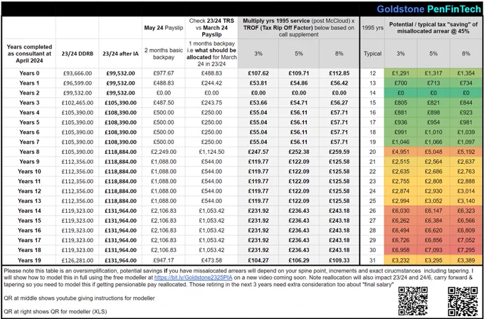Click the £109.33 TROF cell
Viewport: 484px width, 319px height.
click(339, 261)
